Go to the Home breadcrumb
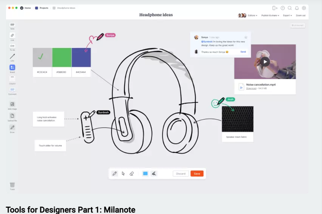Screen dimensions: 322x214 point(26,8)
